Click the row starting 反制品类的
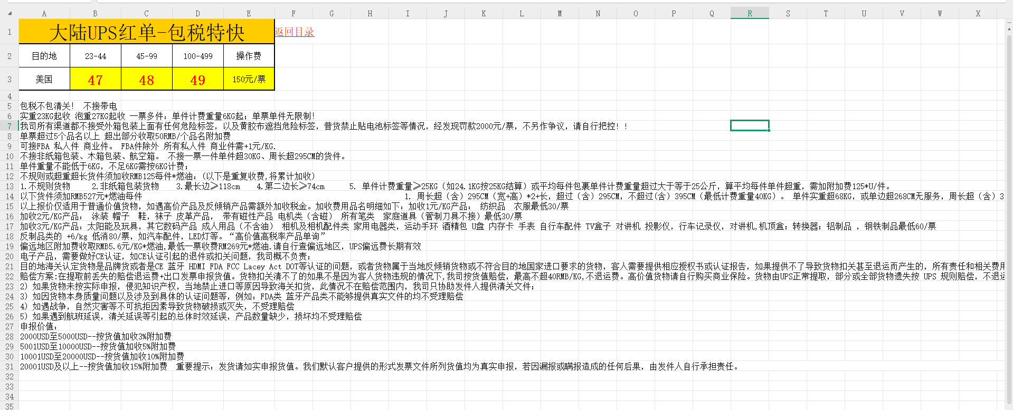1013x410 pixels. click(173, 236)
